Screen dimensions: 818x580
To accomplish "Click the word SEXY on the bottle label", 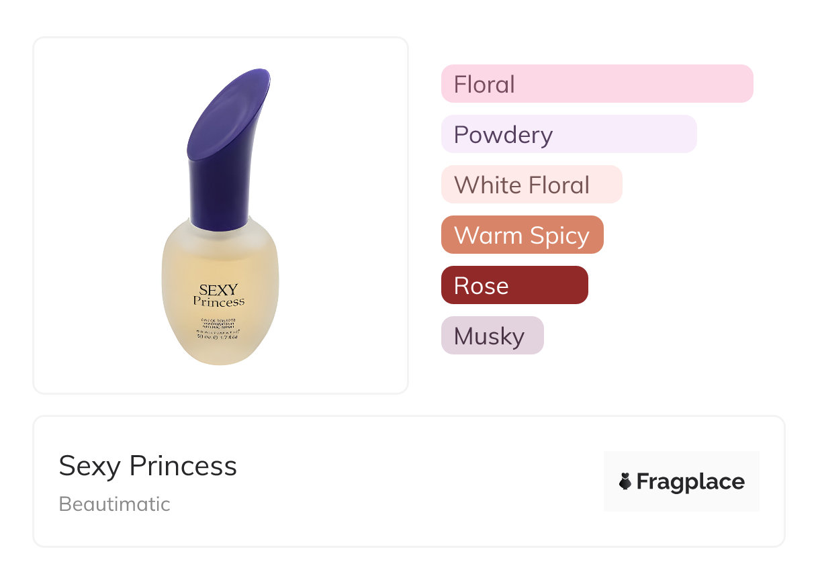I will pos(218,290).
